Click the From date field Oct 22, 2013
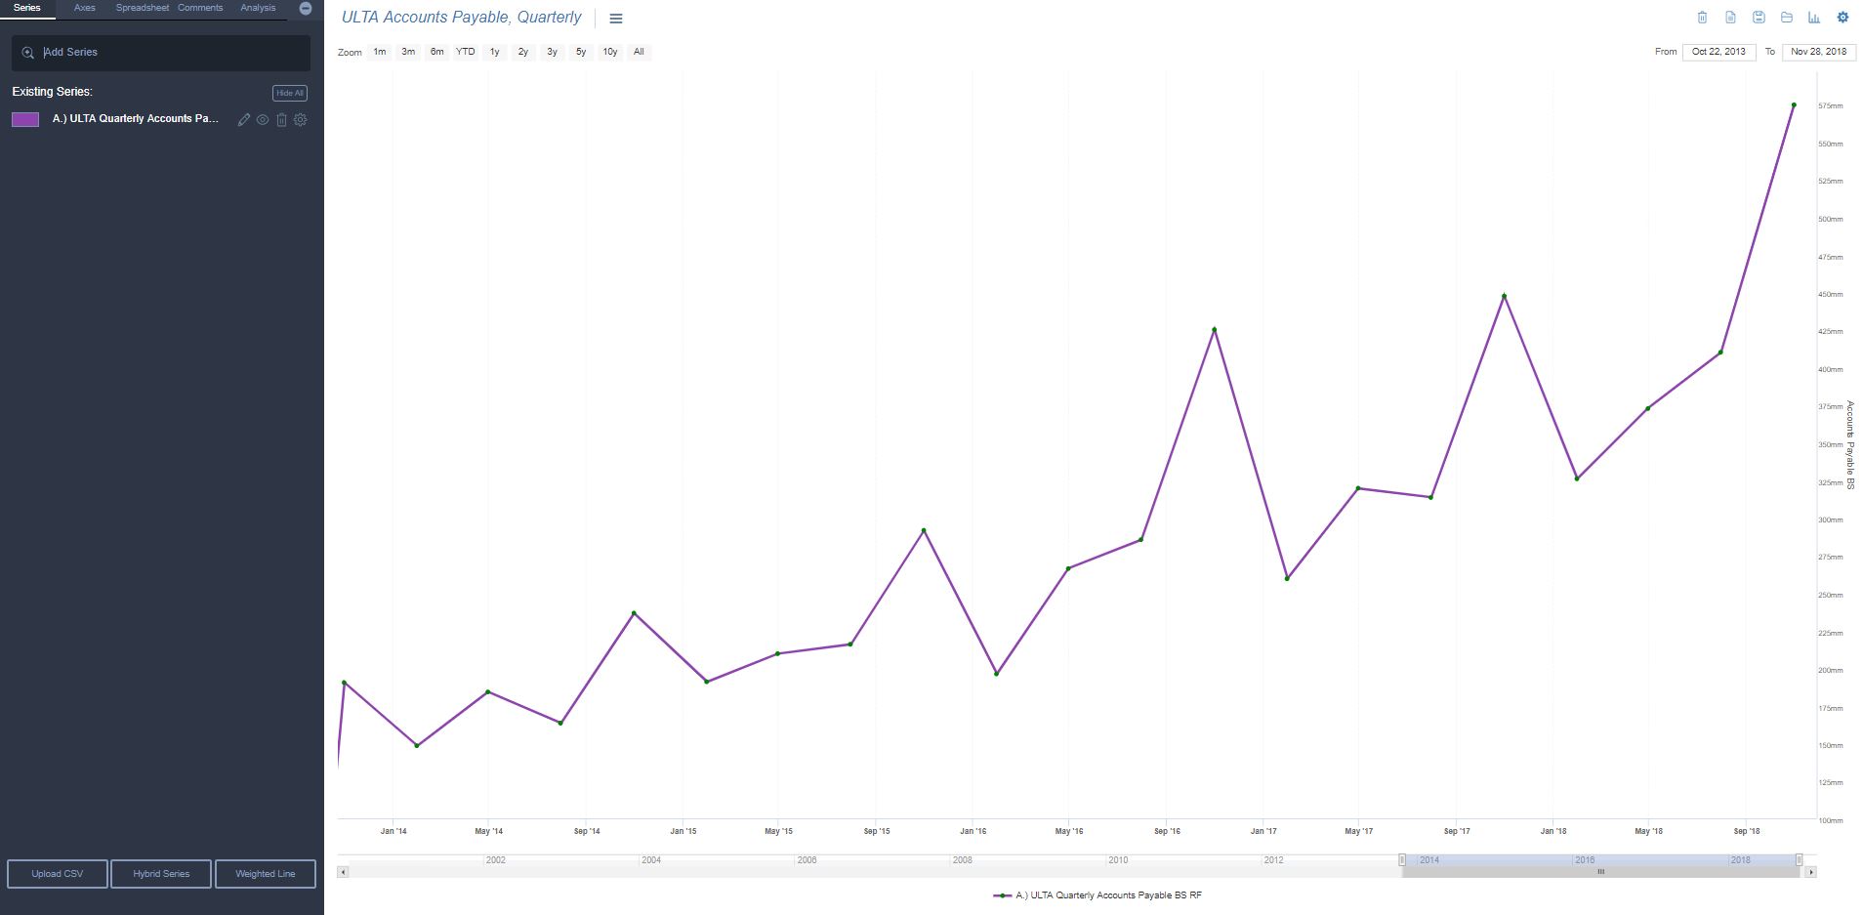Viewport: 1863px width, 915px height. [x=1718, y=52]
